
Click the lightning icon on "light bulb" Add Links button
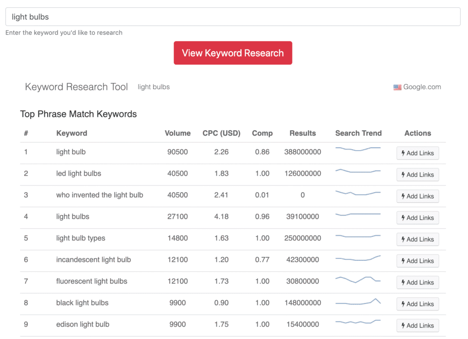404,153
